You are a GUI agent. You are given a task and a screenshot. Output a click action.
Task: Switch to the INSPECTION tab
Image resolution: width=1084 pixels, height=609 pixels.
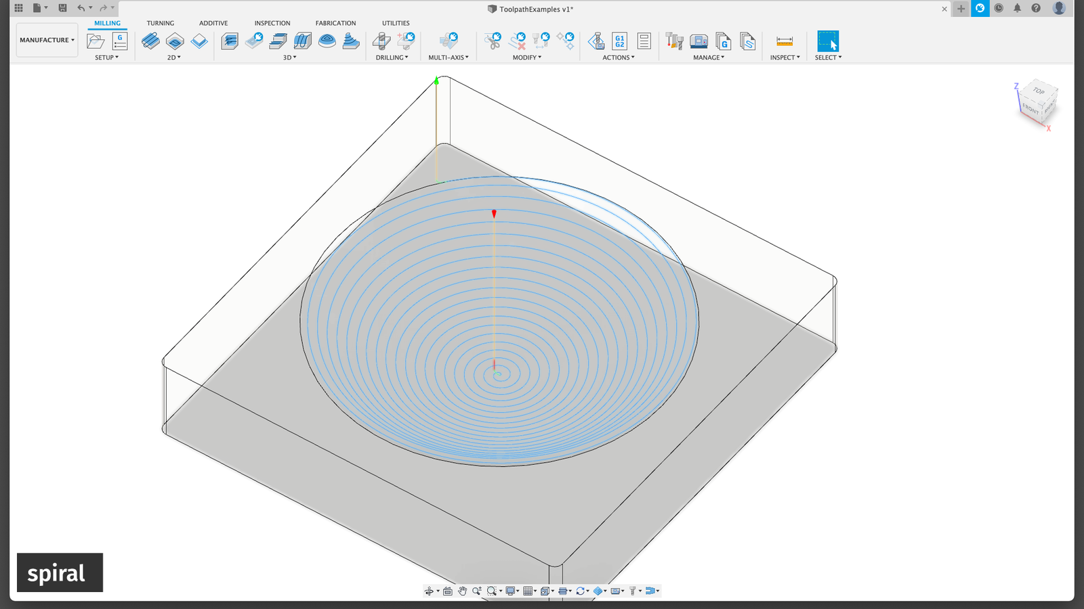coord(272,23)
